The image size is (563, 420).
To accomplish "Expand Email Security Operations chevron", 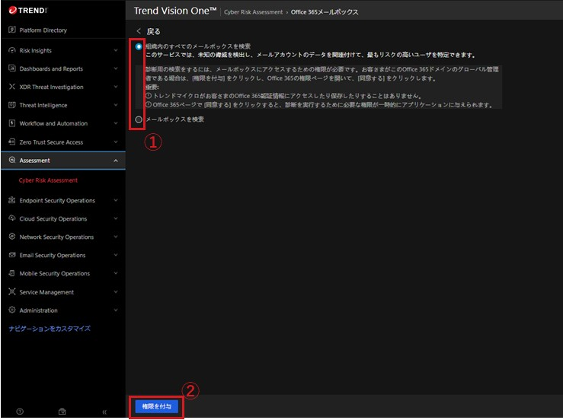I will click(116, 255).
